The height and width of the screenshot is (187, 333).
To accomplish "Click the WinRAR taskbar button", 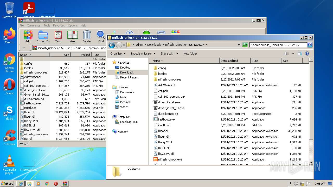I will 65,184.
